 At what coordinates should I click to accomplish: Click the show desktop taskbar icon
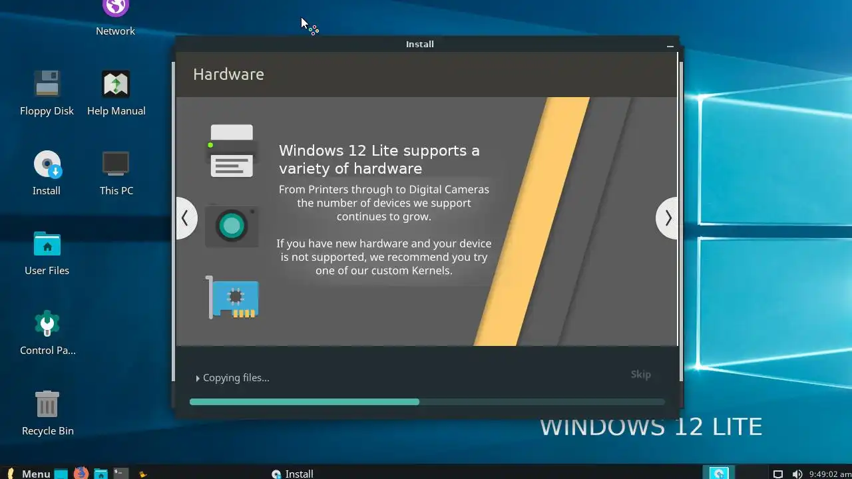[61, 474]
